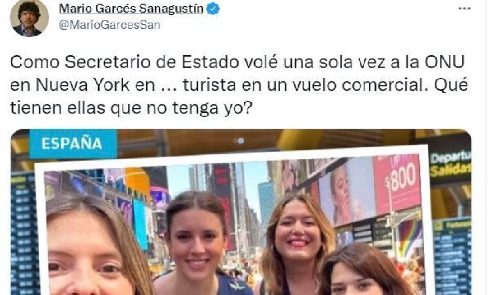Open the @MarioGarcesSan handle link
Image resolution: width=492 pixels, height=295 pixels.
tap(110, 25)
